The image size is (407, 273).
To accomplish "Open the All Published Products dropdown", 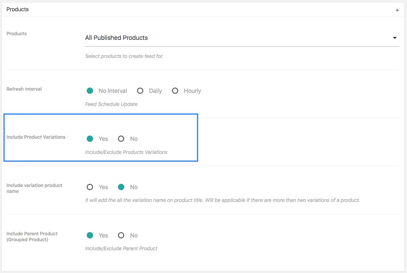I will click(242, 38).
